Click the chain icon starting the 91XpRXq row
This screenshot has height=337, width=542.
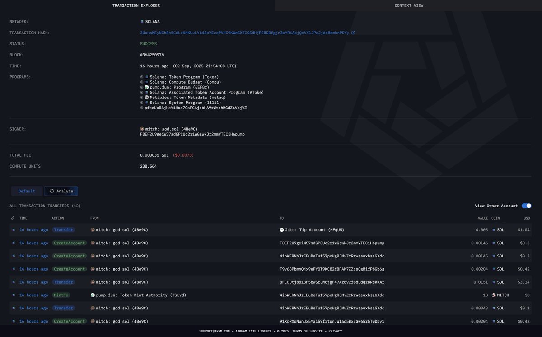coord(14,322)
